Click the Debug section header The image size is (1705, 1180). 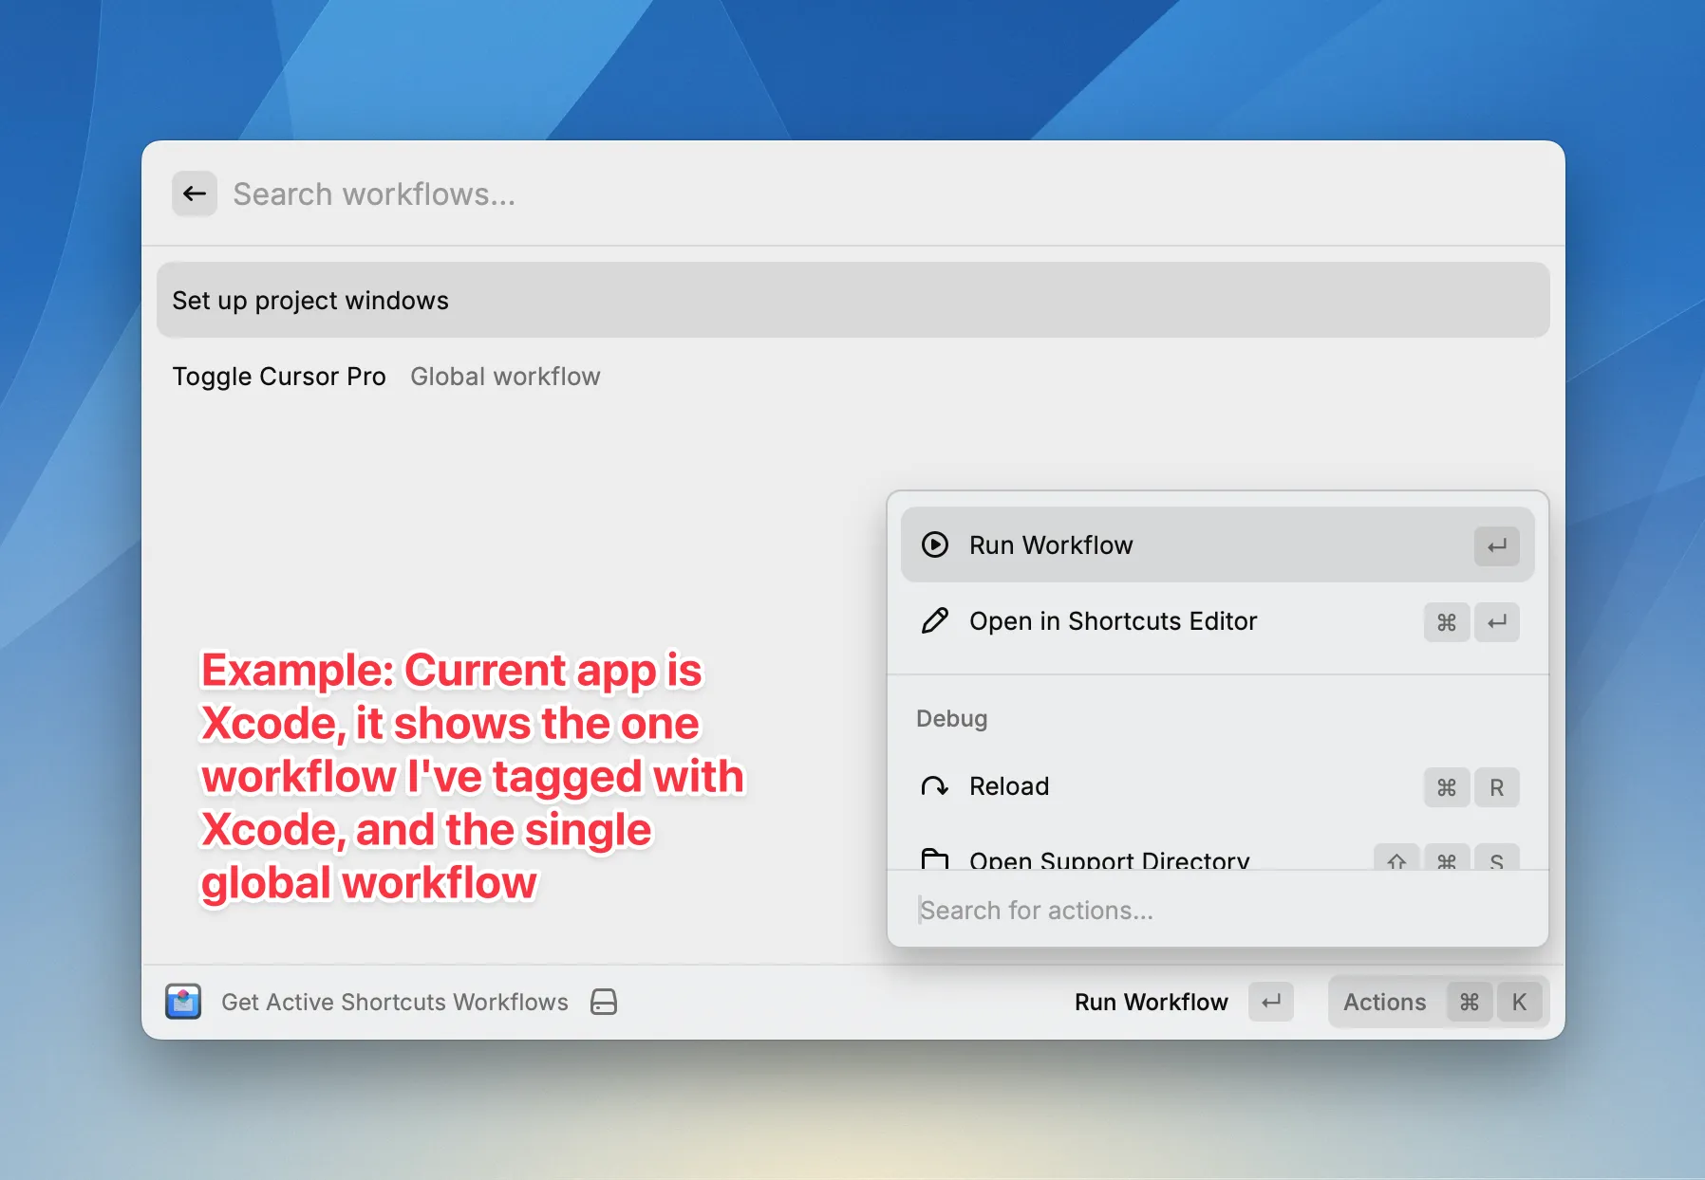pos(951,718)
